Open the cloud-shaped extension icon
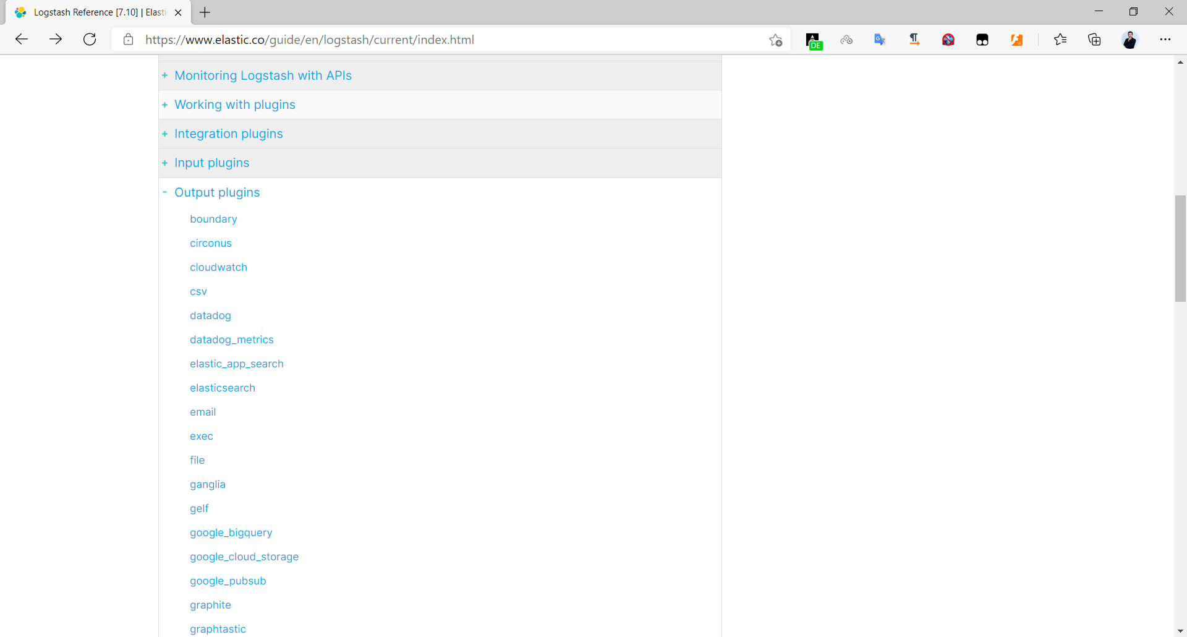The image size is (1187, 637). [846, 40]
